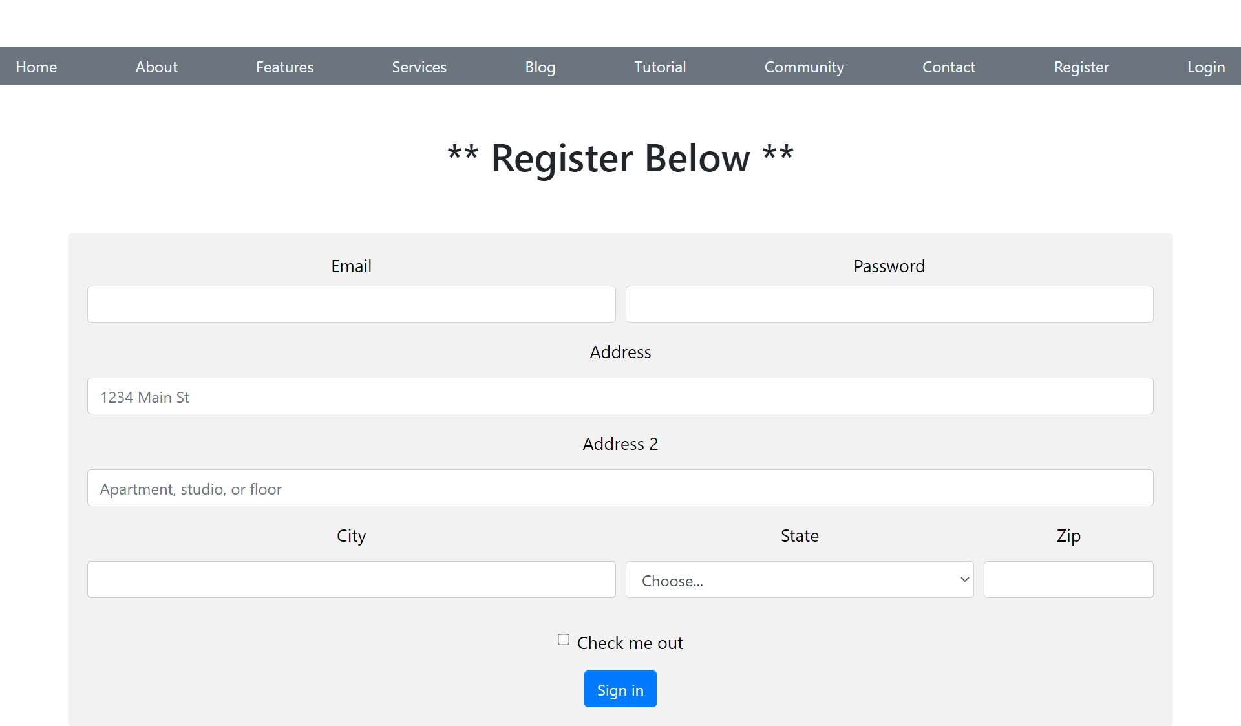Click the Email input field
Screen dimensions: 1241x726
tap(351, 304)
